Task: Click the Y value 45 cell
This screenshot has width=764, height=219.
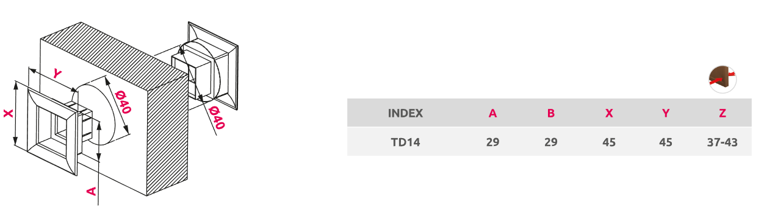Action: [x=666, y=143]
